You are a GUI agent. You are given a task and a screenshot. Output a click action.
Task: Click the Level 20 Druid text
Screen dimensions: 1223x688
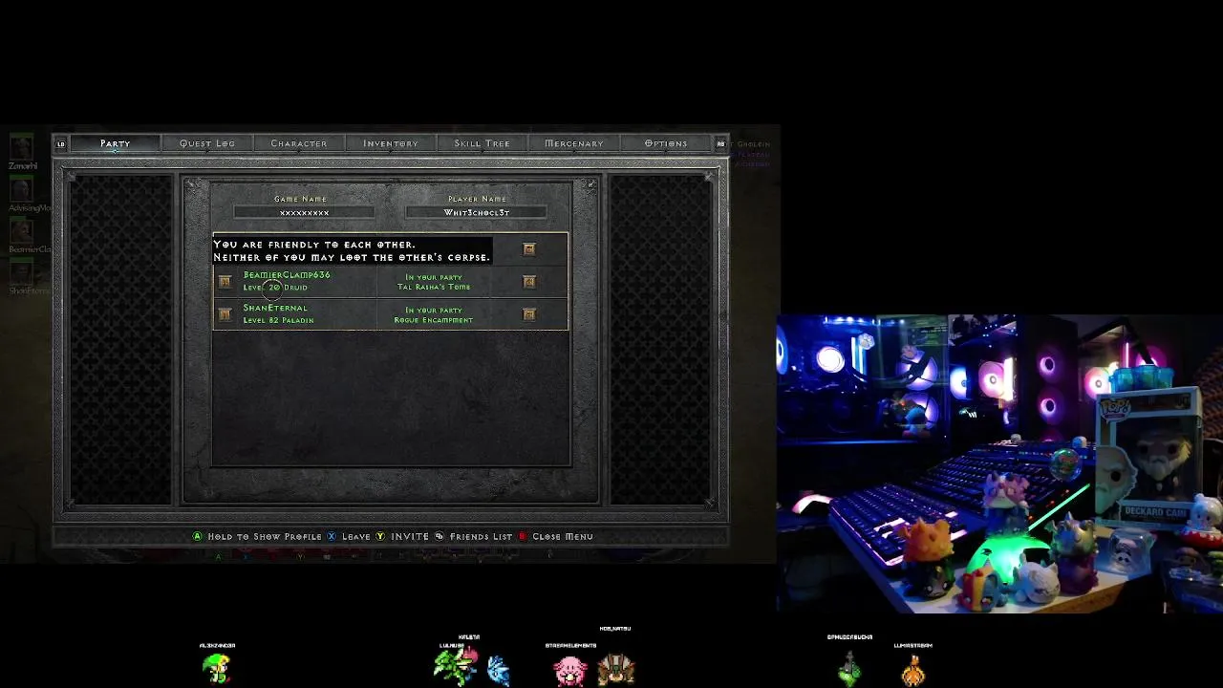[275, 288]
